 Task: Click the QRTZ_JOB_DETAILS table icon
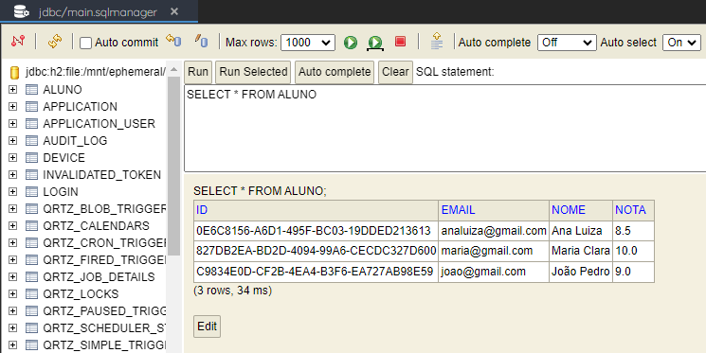click(31, 277)
